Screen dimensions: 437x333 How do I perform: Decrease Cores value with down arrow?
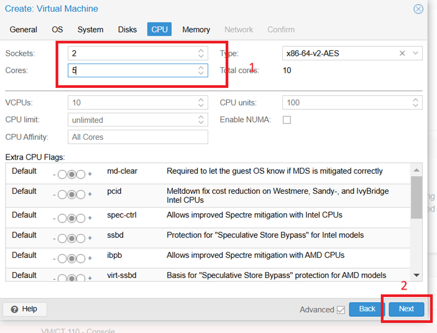[201, 73]
